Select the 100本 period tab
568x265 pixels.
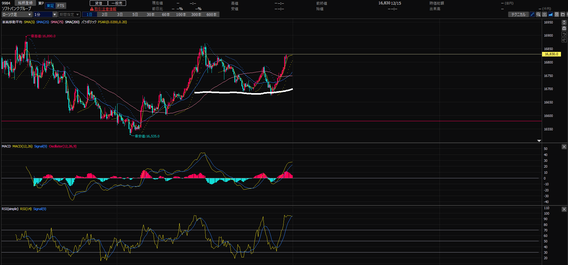tap(181, 14)
